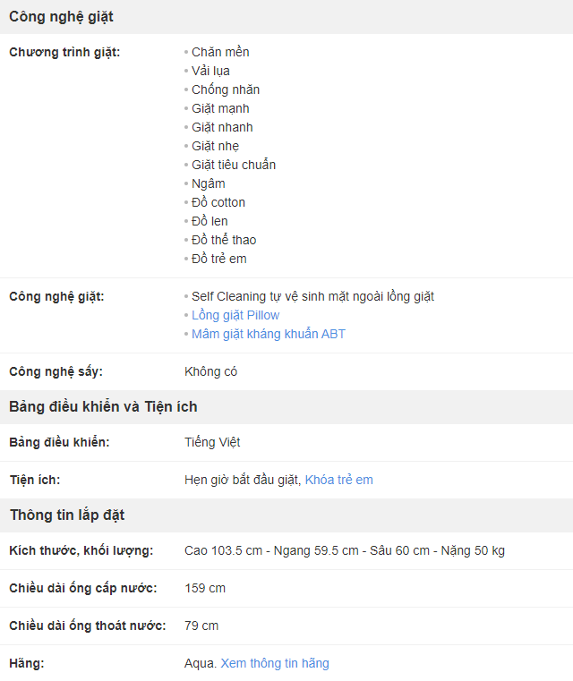Click the Thông tin lắp đặt section header

tap(67, 515)
